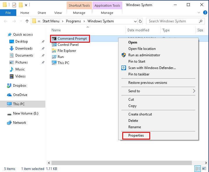
Task: Click the refresh icon in address bar
Action: coord(140,21)
